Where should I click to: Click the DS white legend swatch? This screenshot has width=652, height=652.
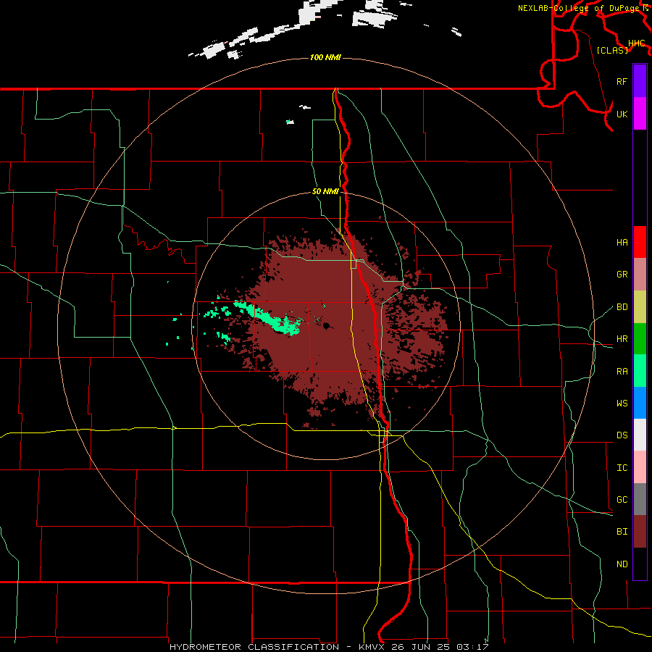click(x=640, y=435)
